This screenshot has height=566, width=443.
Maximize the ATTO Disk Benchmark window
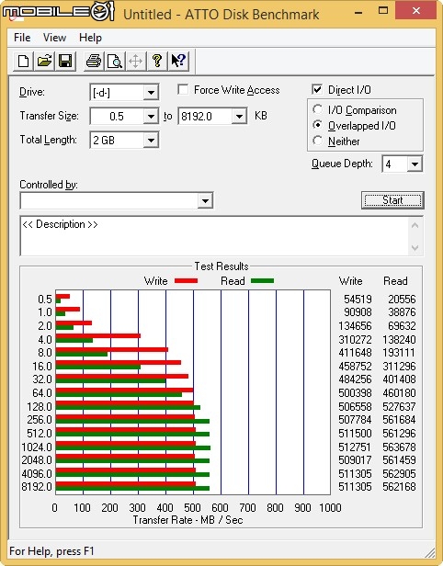tap(383, 11)
